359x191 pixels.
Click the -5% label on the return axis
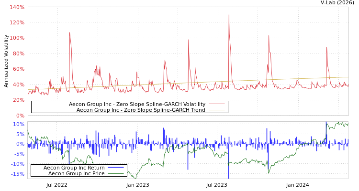point(18,154)
